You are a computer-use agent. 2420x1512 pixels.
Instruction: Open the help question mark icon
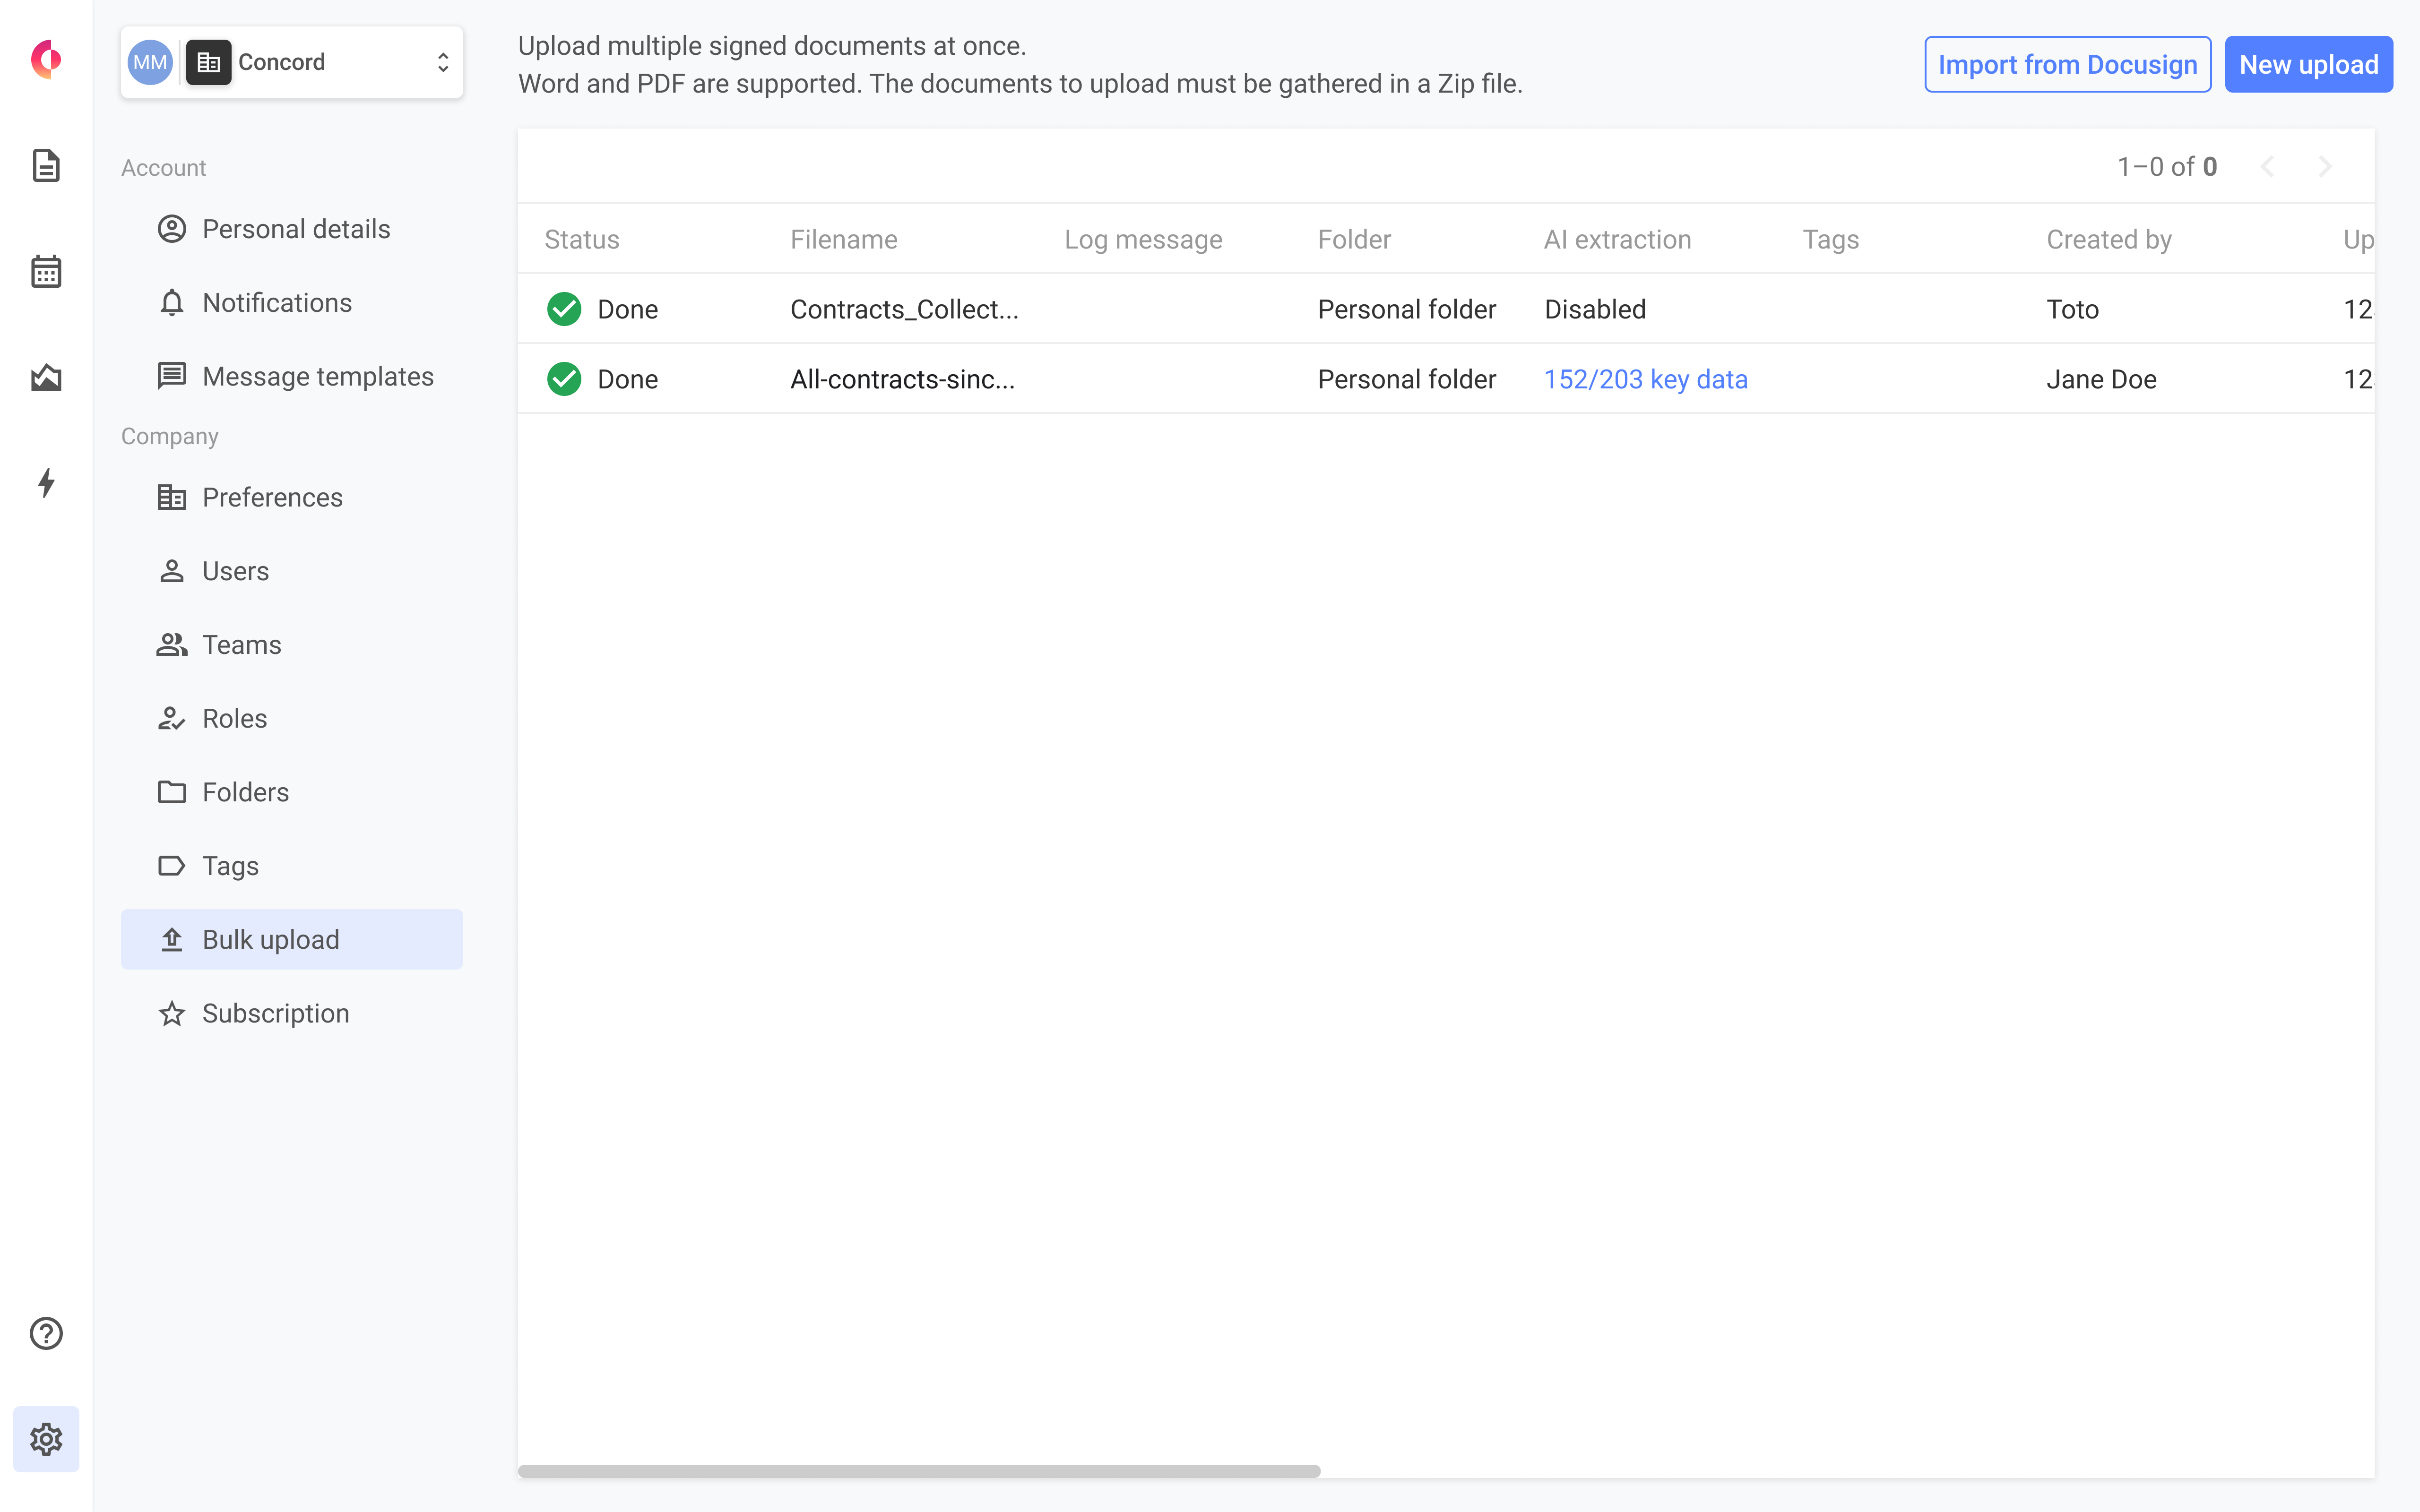pos(46,1333)
